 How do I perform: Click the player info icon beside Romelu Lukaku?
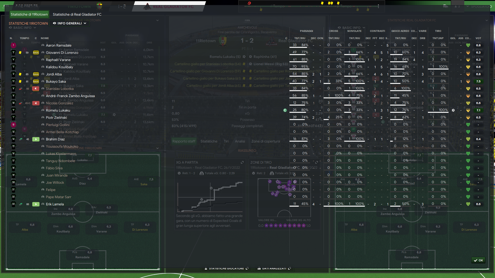[x=43, y=110]
